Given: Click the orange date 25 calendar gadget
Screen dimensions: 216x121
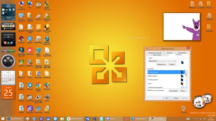Looking at the screenshot, I should [x=8, y=93].
